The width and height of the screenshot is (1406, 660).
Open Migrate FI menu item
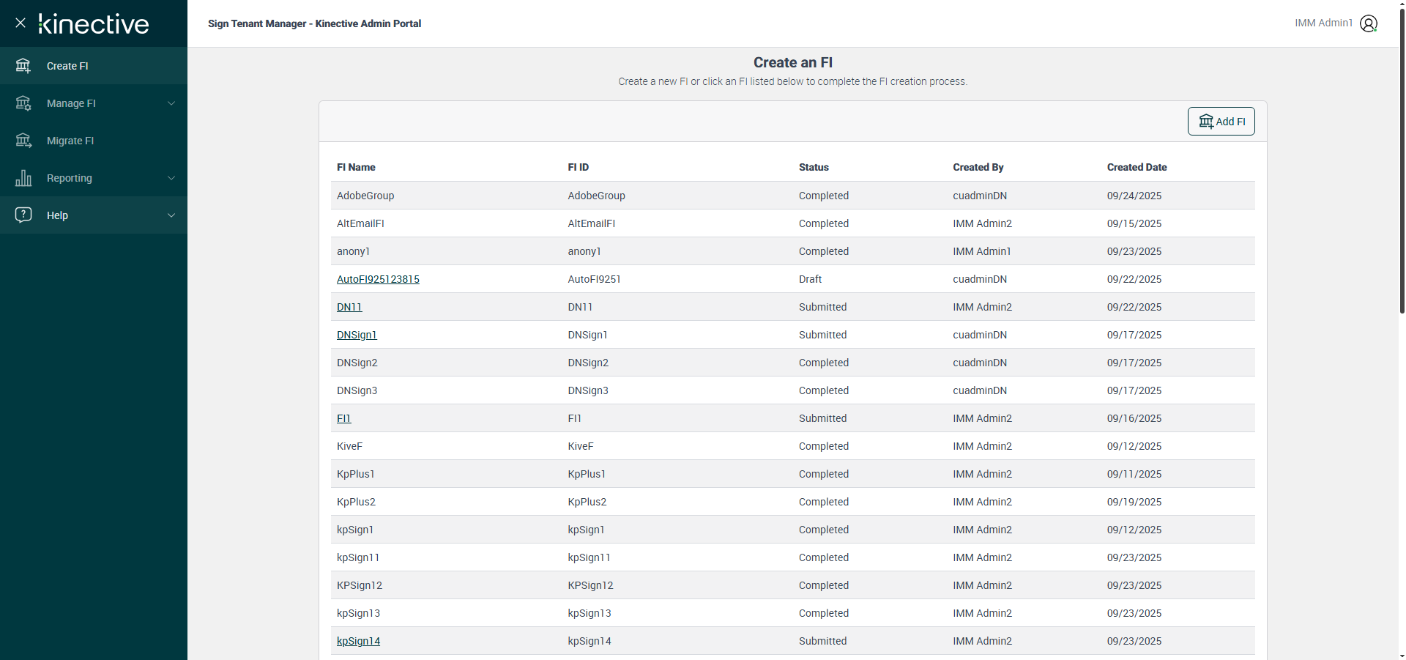click(x=70, y=141)
